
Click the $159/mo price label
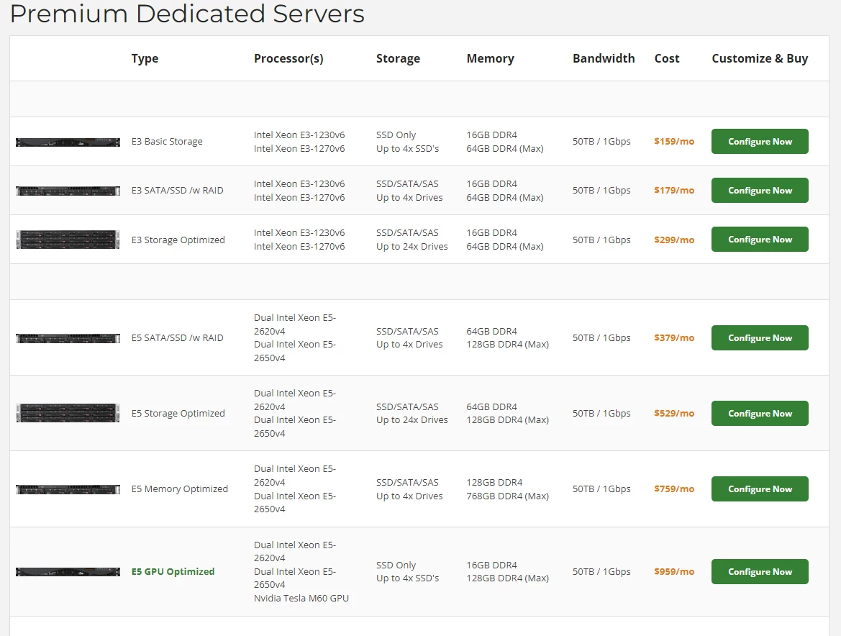click(673, 141)
